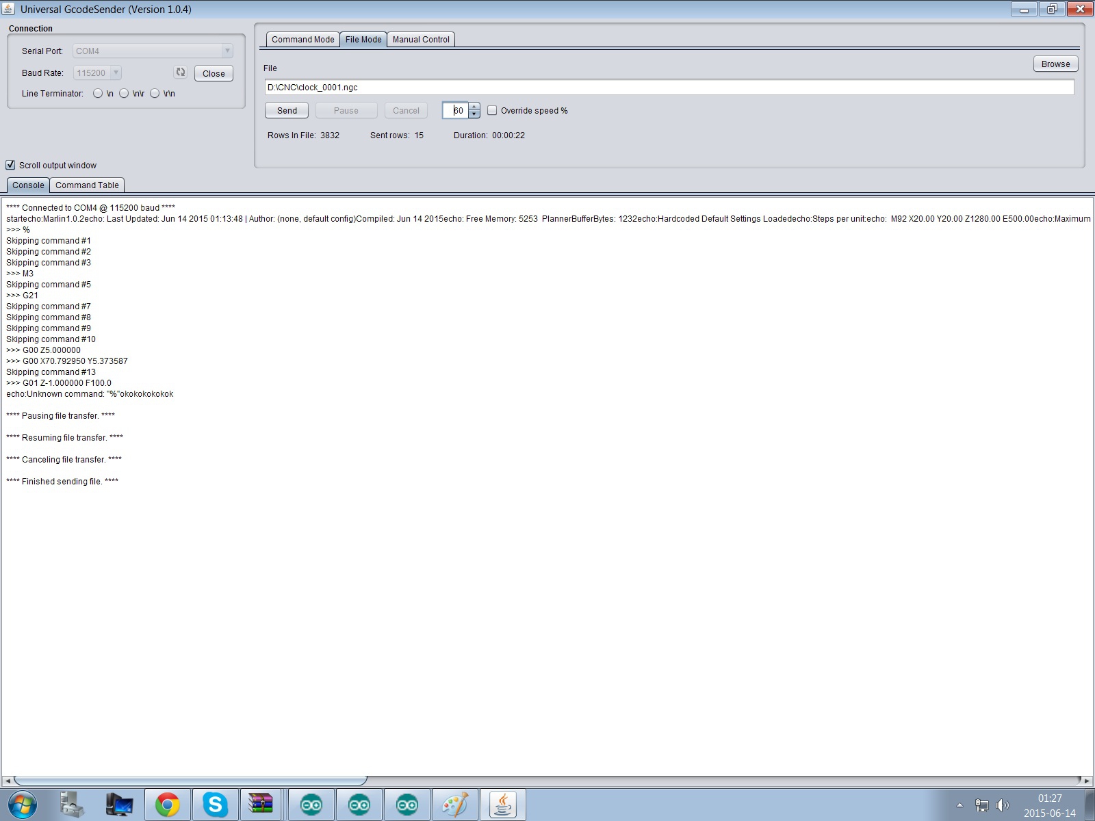
Task: Select \n line terminator radio button
Action: [98, 93]
